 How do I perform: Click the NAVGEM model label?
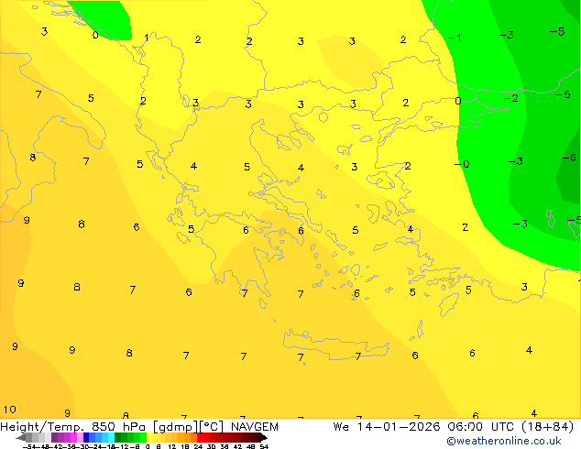coord(255,427)
